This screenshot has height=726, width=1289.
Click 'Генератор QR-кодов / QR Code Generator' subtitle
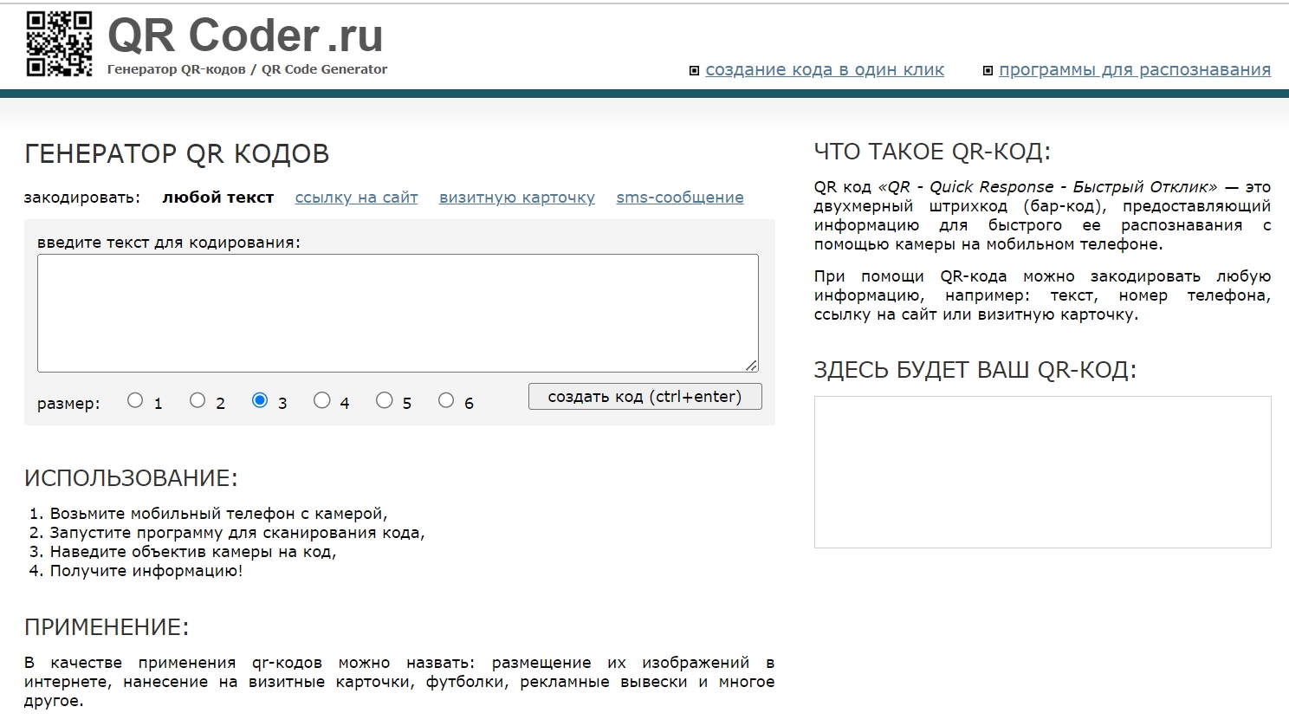tap(248, 69)
